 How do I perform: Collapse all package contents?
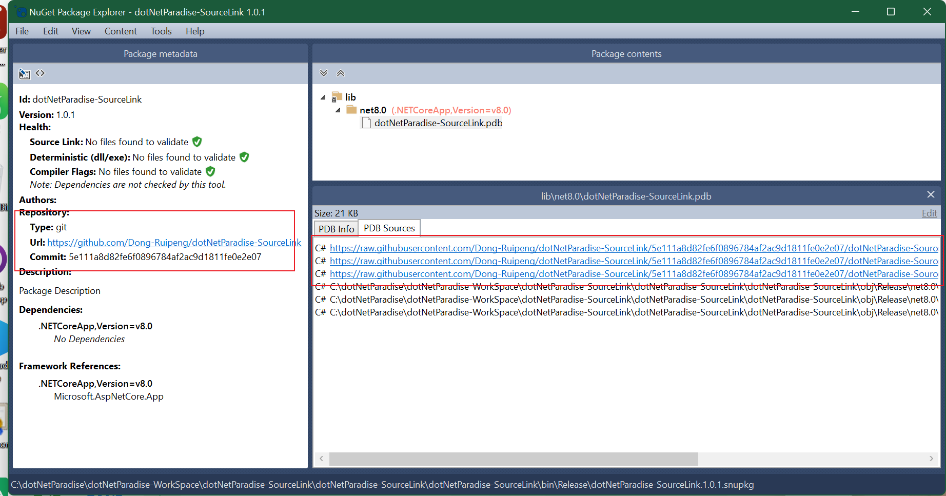(x=340, y=73)
